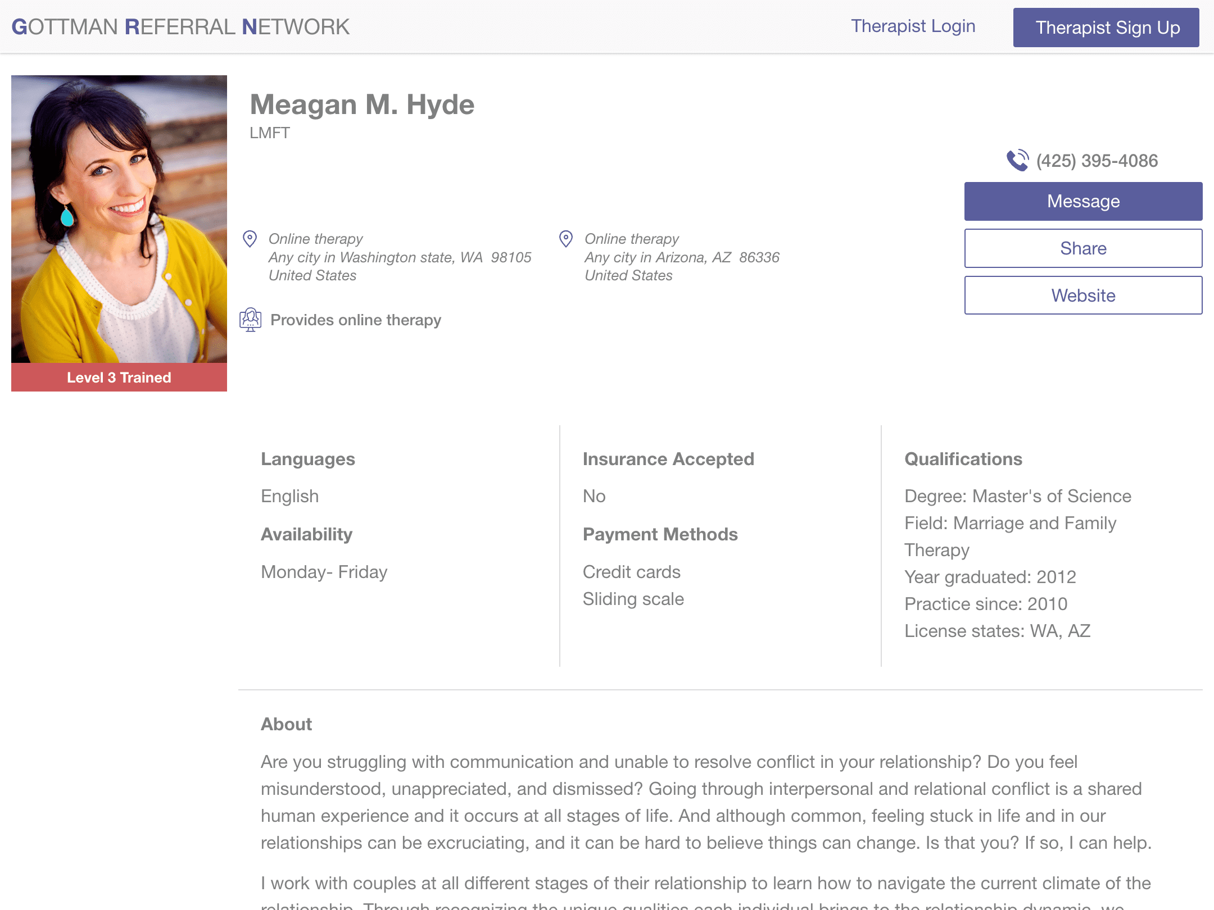This screenshot has height=910, width=1214.
Task: Click the Message button to contact therapist
Action: (1083, 201)
